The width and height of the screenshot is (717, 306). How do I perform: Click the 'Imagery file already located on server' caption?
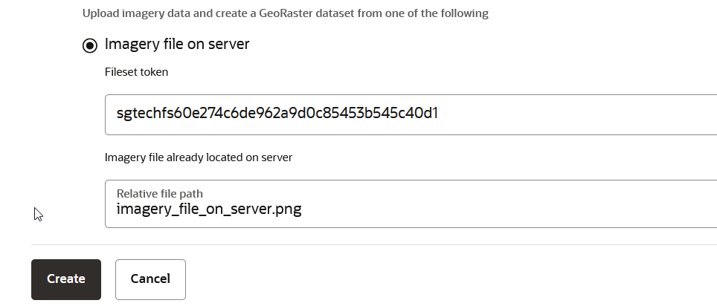click(x=199, y=157)
